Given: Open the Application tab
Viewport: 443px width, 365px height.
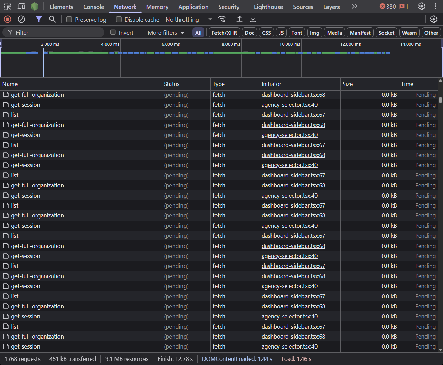Looking at the screenshot, I should click(x=193, y=7).
